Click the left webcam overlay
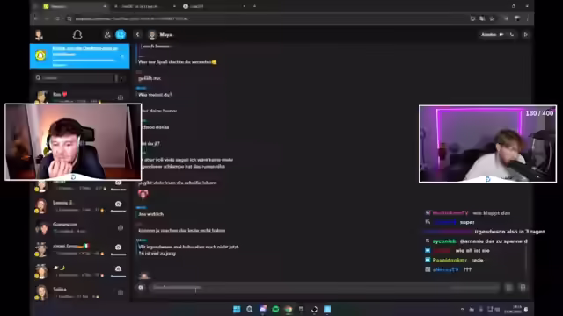This screenshot has height=316, width=563. [73, 142]
